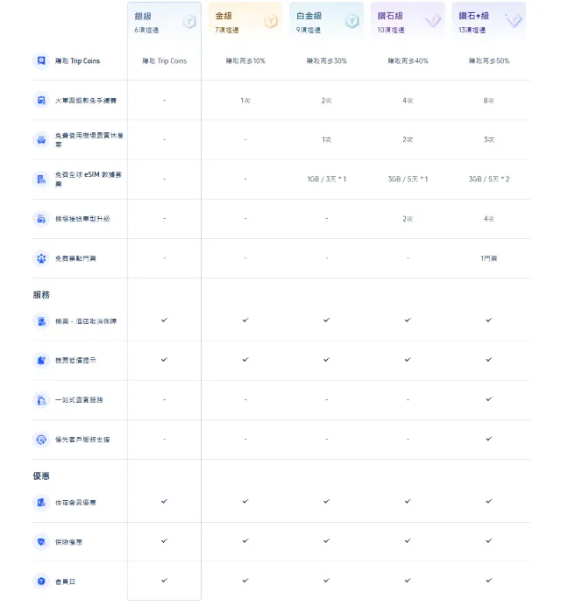Viewport: 561px width, 606px height.
Task: Click the '6項禮遇' count under Silver tier
Action: tap(146, 30)
